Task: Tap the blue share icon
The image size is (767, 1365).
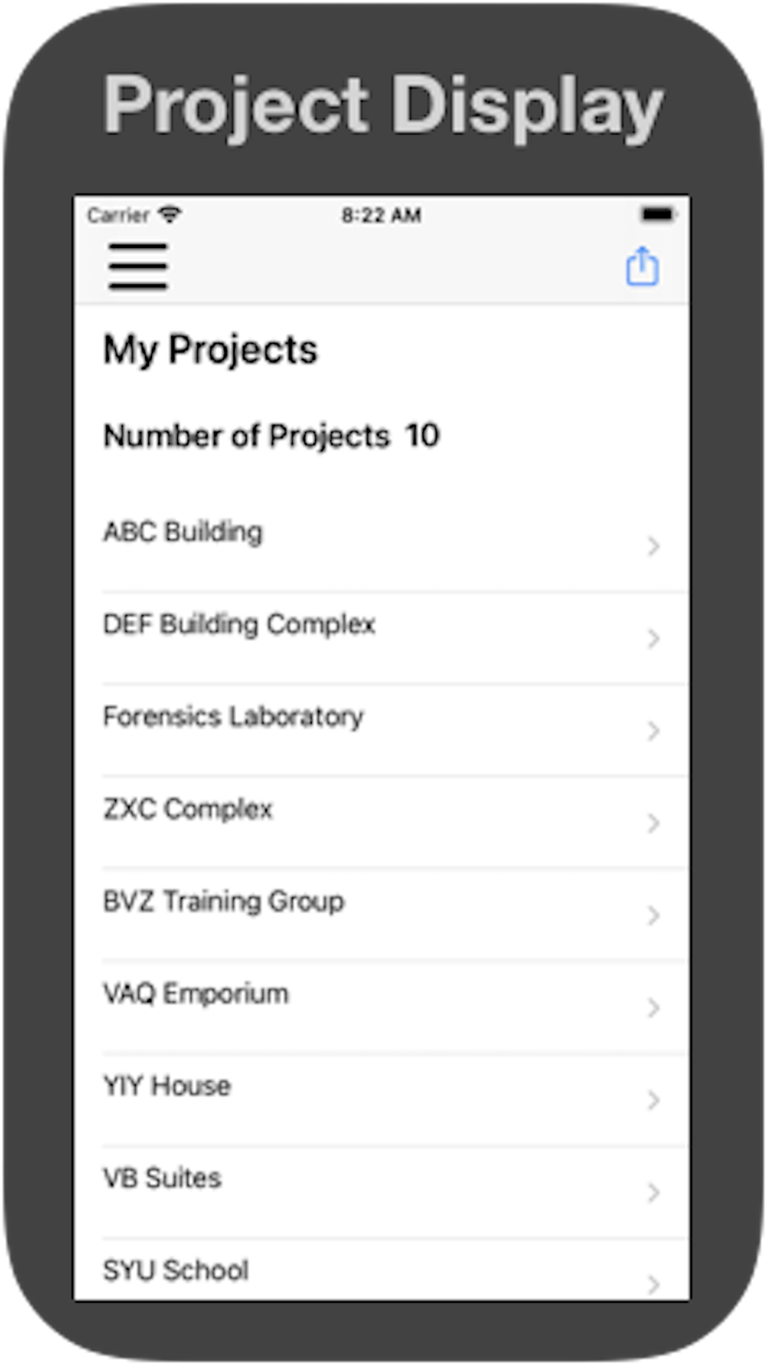Action: tap(642, 266)
